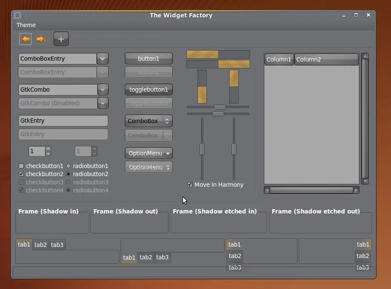Toggle the Move In Harmony checkbox
Screen dimensions: 391x289
click(x=190, y=185)
